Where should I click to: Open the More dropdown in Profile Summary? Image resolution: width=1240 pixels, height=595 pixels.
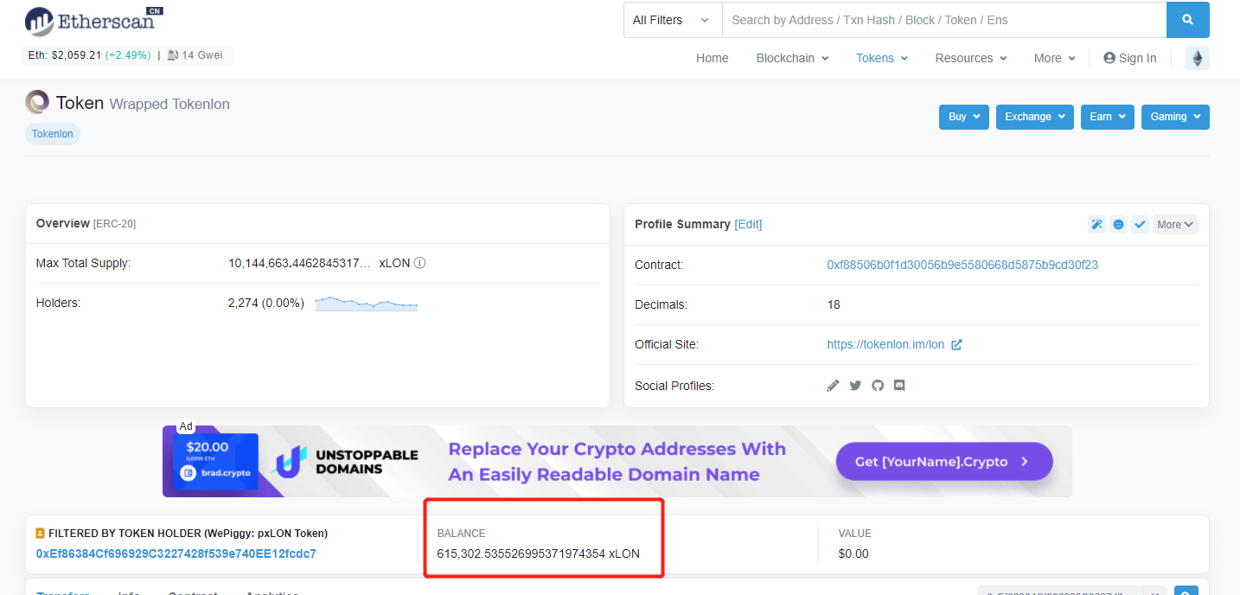click(1175, 224)
